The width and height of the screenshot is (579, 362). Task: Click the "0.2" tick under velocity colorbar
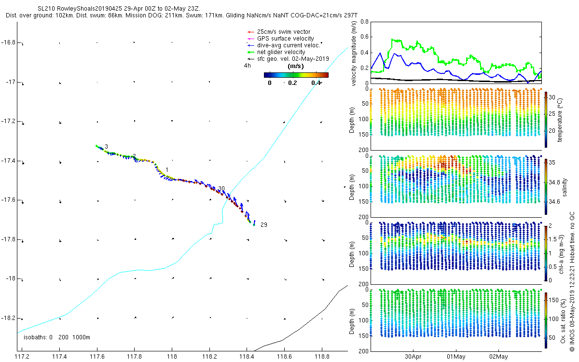coord(293,83)
